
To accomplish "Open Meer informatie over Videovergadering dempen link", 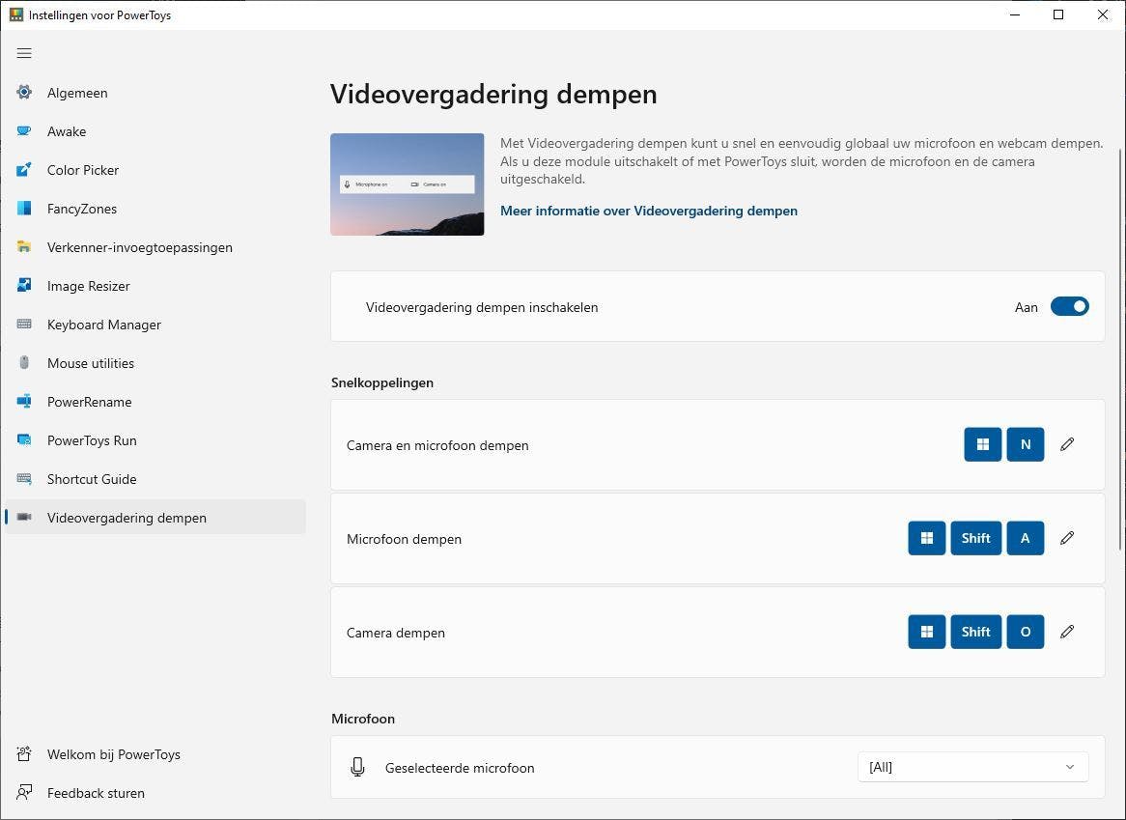I will (x=648, y=211).
